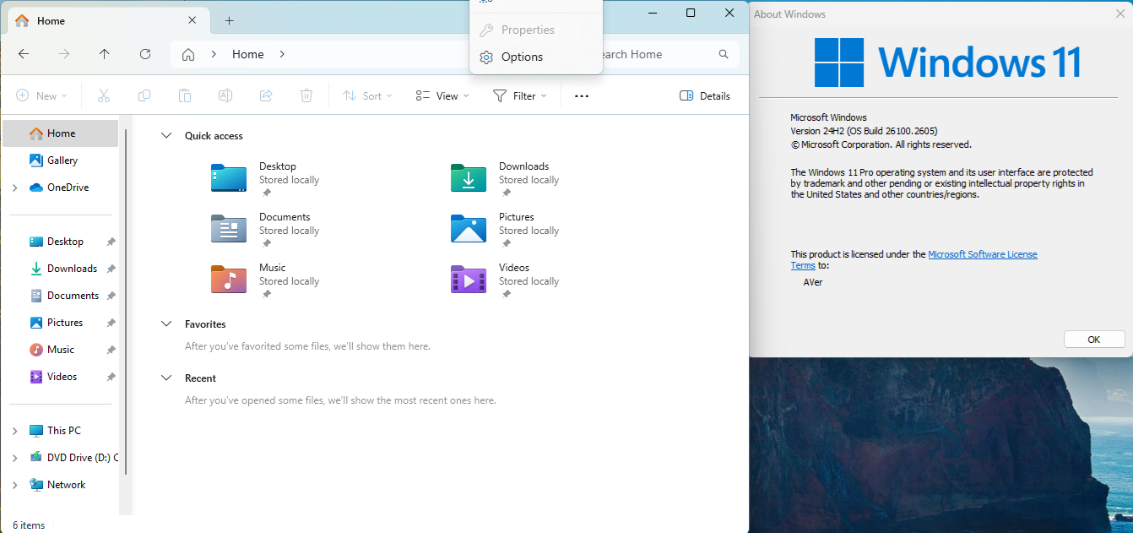Expand the Network tree node
The height and width of the screenshot is (533, 1133).
coord(15,485)
